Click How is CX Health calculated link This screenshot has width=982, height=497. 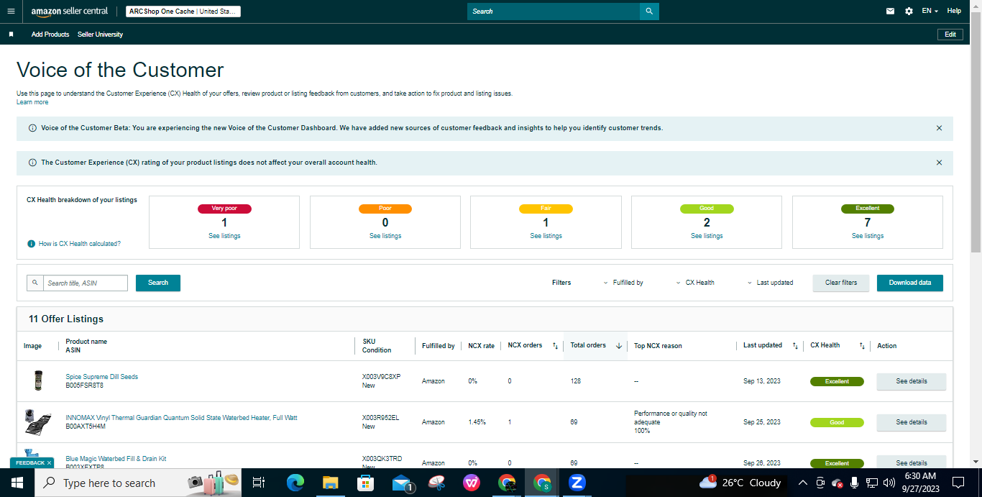[x=80, y=244]
